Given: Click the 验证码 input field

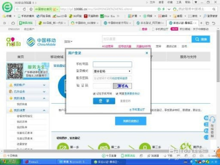Looking at the screenshot, I should click(x=103, y=86).
